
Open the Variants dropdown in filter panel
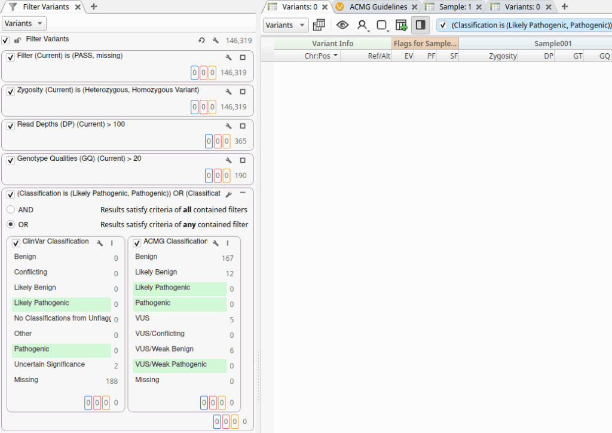(x=25, y=23)
